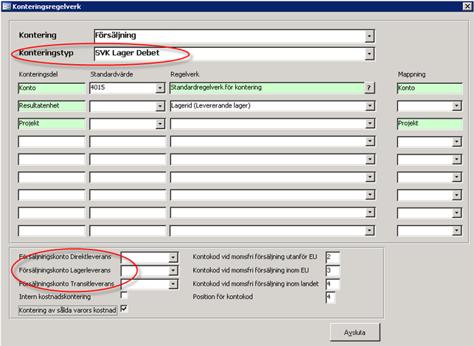Screen dimensions: 474x346
Task: Click the Standardregelverk för kontering field
Action: 265,88
